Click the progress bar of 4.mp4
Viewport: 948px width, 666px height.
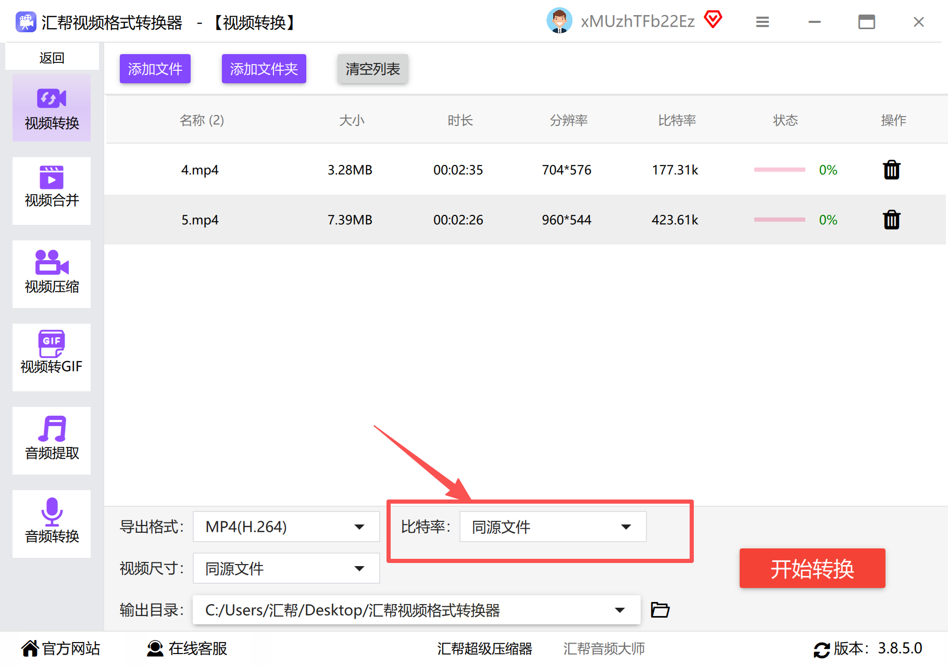pyautogui.click(x=779, y=170)
